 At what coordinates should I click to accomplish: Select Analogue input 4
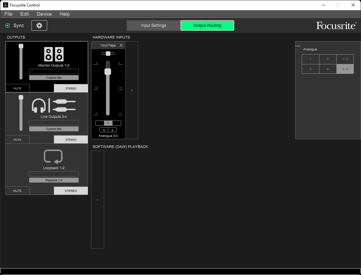pyautogui.click(x=328, y=69)
